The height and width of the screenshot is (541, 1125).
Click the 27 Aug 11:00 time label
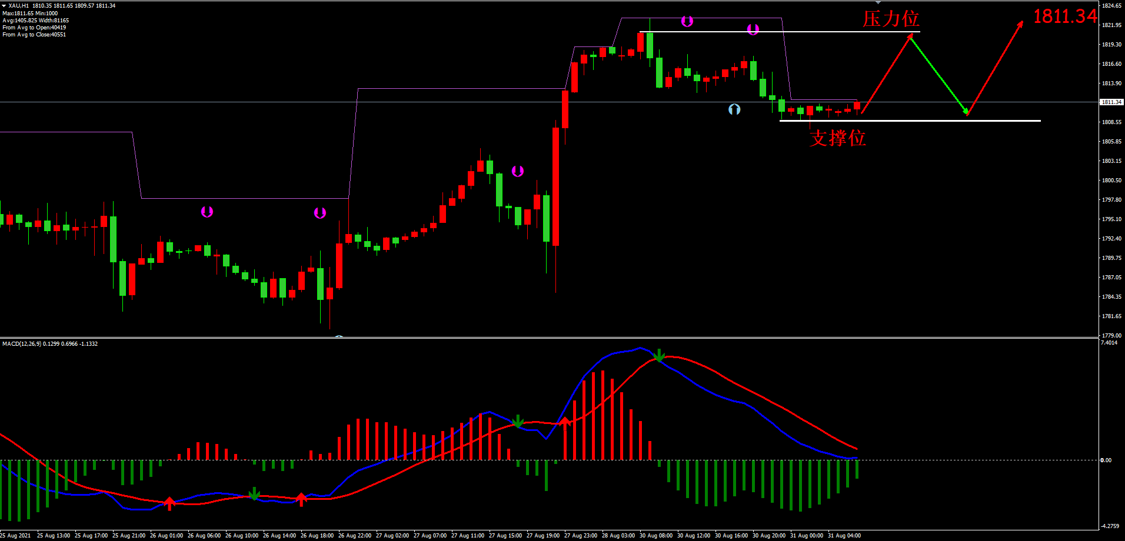[468, 535]
